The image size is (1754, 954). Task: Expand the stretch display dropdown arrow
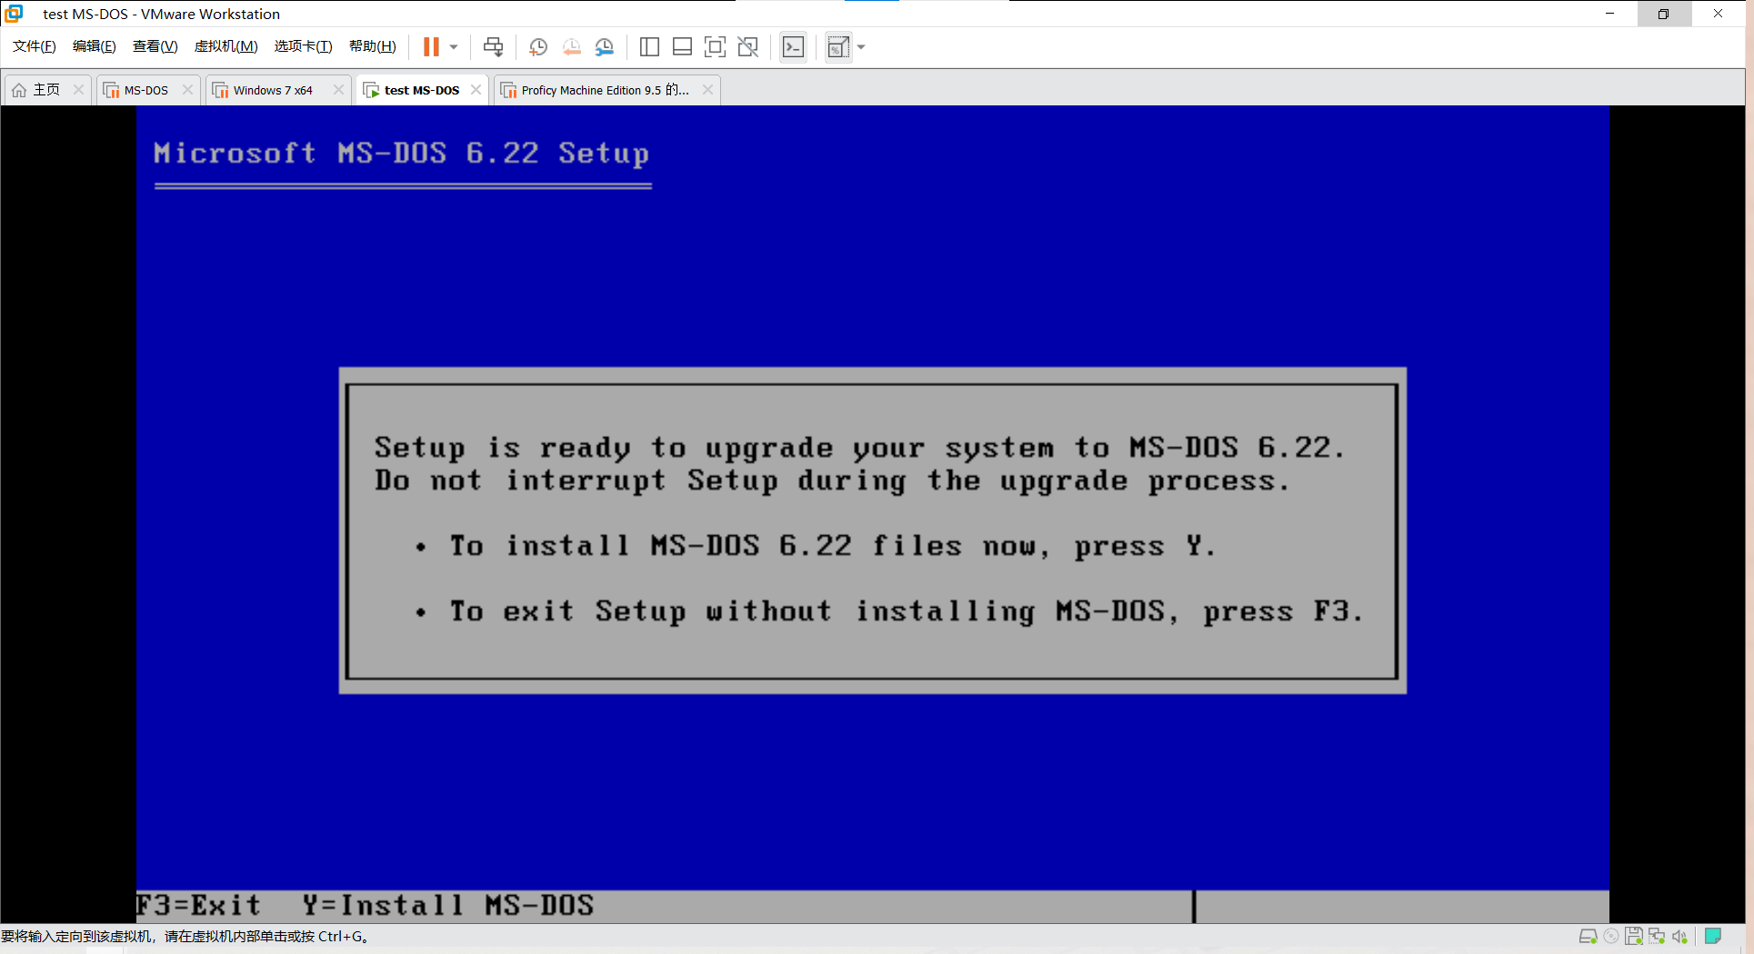[861, 46]
